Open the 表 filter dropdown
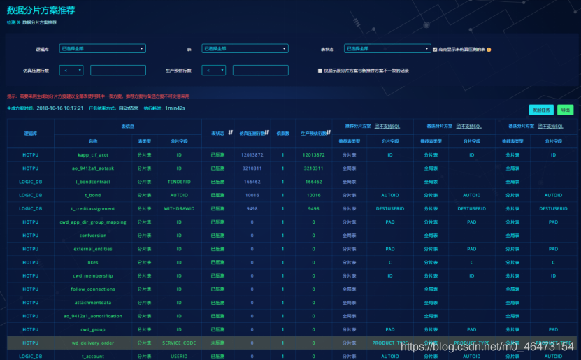Image resolution: width=581 pixels, height=360 pixels. click(245, 48)
